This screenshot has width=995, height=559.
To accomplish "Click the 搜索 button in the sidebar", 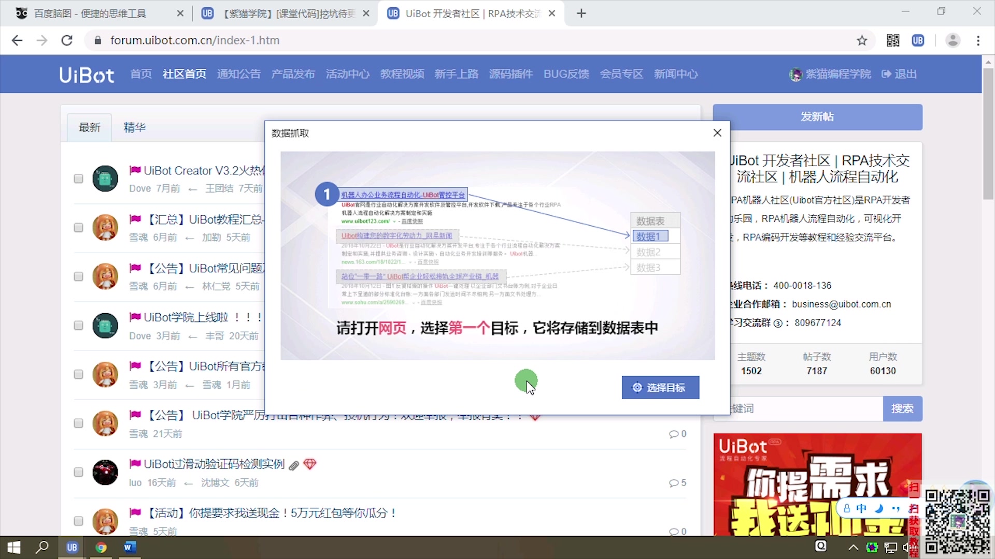I will (902, 409).
